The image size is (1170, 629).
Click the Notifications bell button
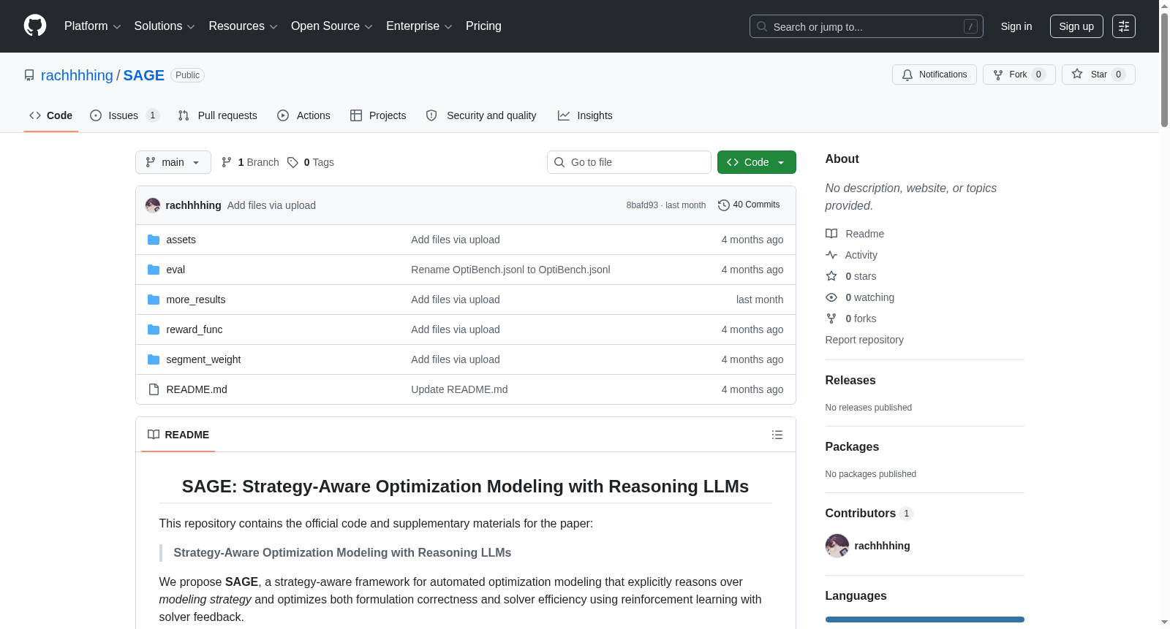point(935,75)
